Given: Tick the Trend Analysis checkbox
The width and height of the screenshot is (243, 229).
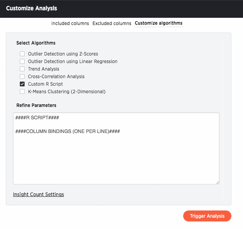Looking at the screenshot, I should (x=22, y=69).
